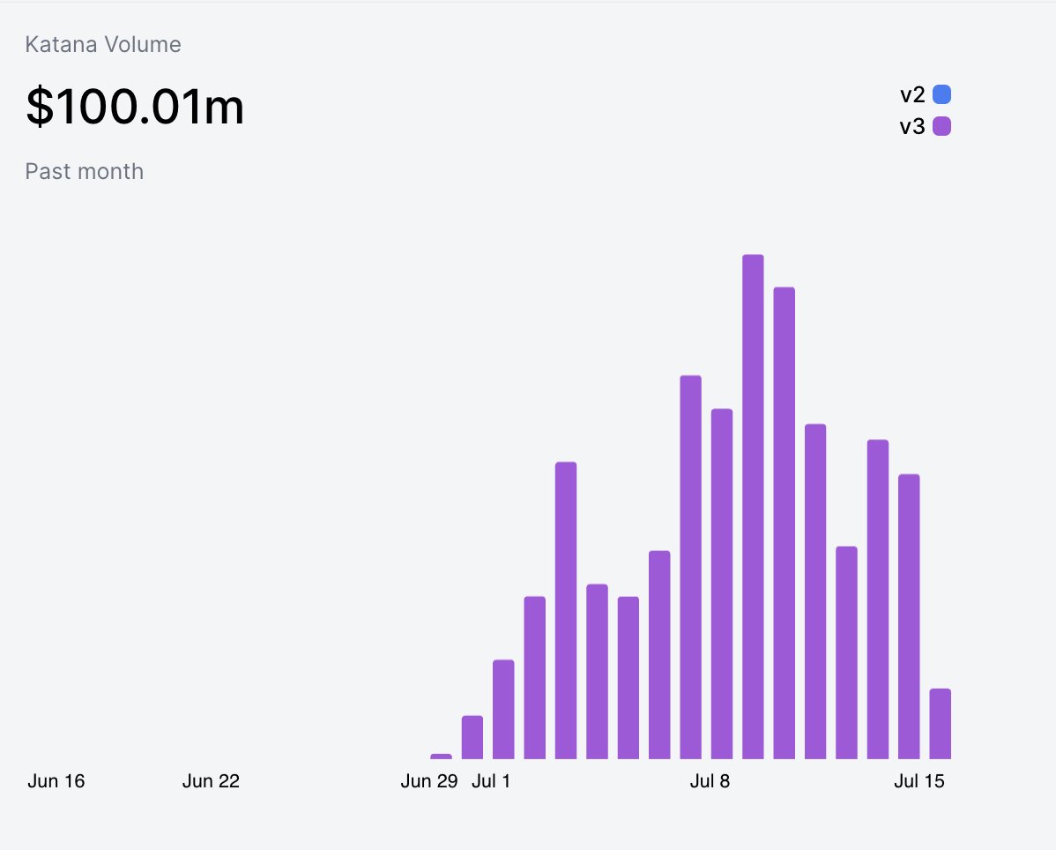The image size is (1056, 850).
Task: Select the second-tallest bar in the chart
Action: pyautogui.click(x=784, y=523)
